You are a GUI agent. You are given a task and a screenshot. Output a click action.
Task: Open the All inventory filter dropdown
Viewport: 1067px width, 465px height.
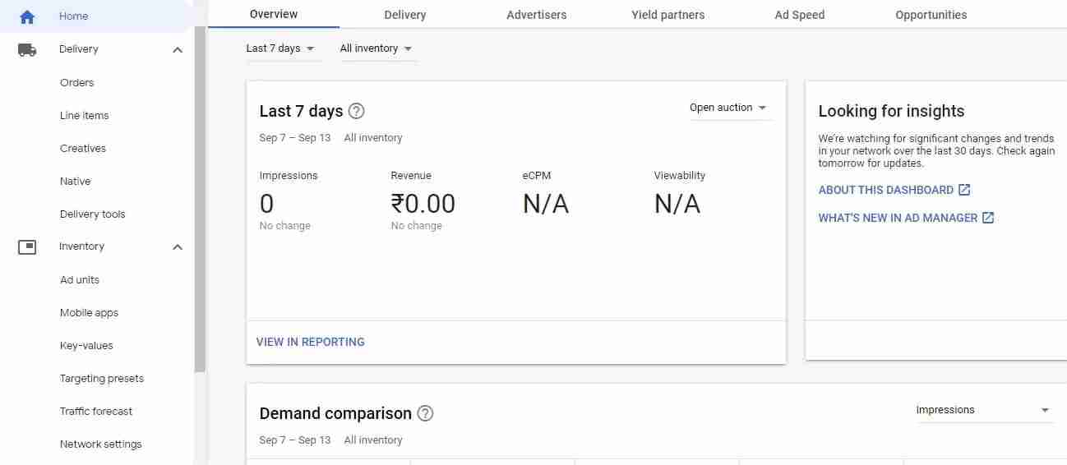click(376, 48)
